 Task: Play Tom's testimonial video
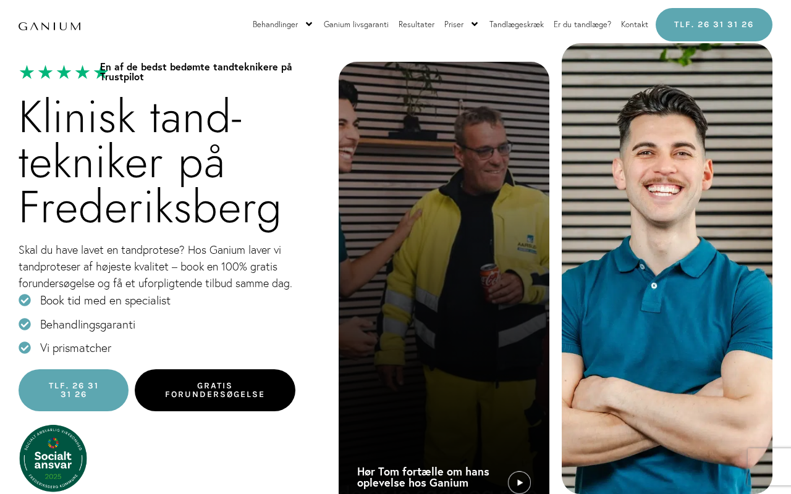click(x=519, y=482)
